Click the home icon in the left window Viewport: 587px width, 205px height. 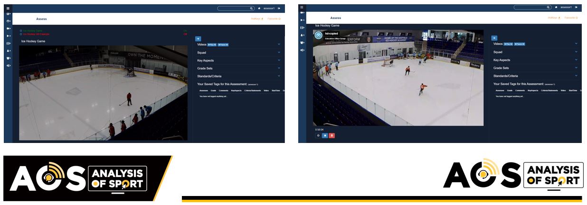tap(259, 8)
